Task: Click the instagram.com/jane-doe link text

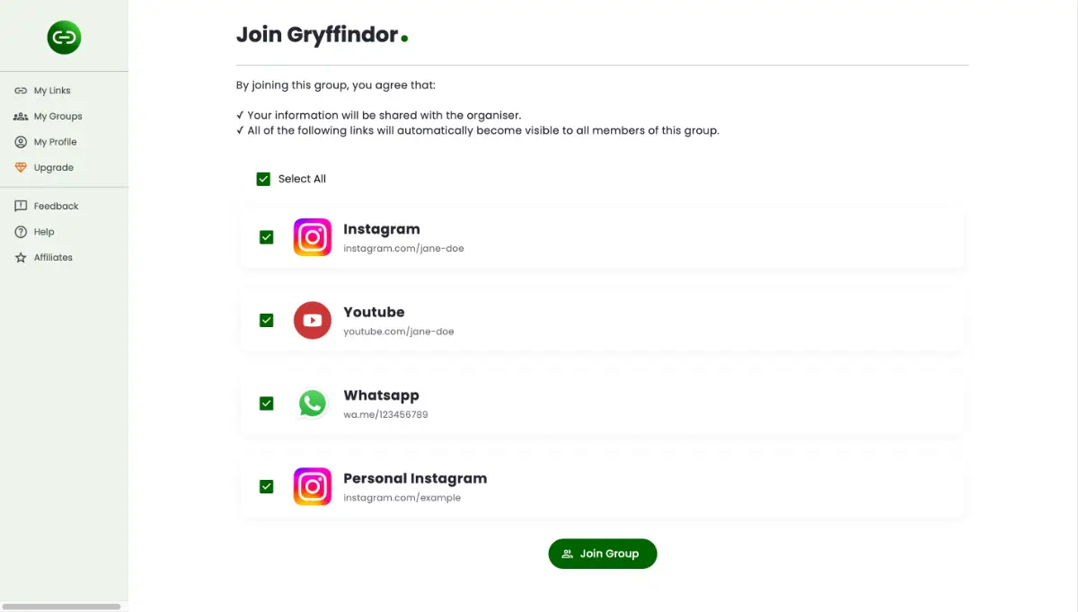Action: (x=403, y=248)
